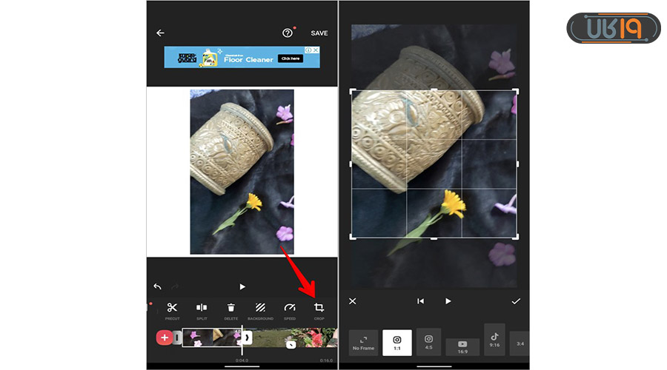Open the Background tool
The height and width of the screenshot is (370, 667).
click(x=260, y=309)
